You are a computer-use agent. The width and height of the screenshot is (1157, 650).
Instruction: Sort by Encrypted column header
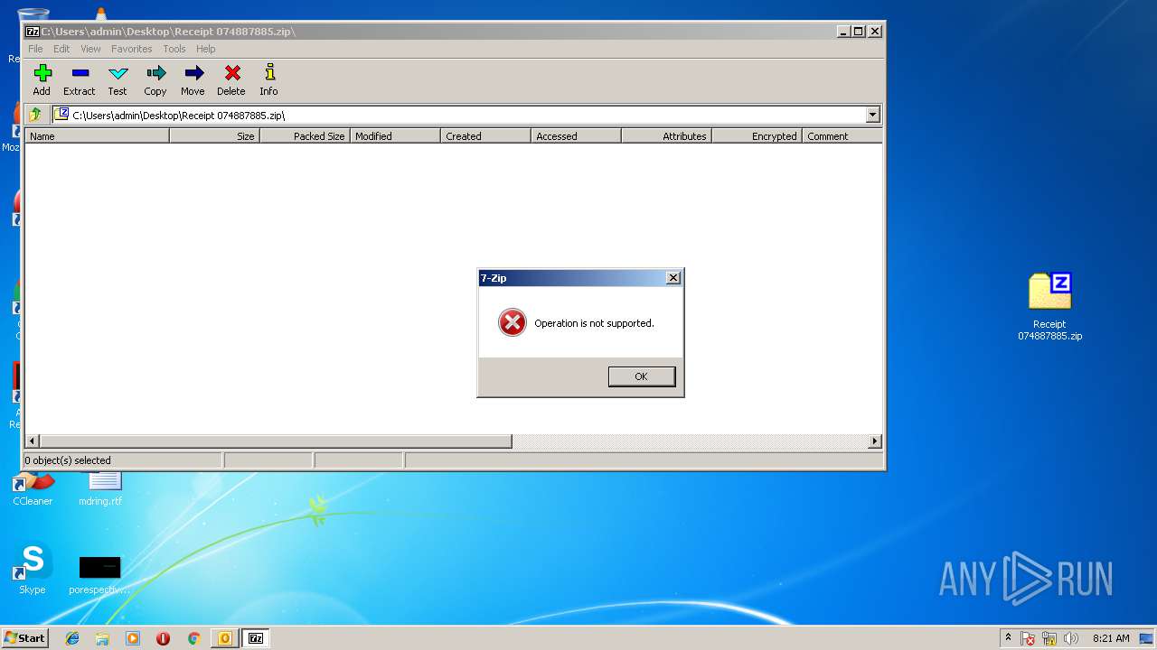click(x=757, y=136)
